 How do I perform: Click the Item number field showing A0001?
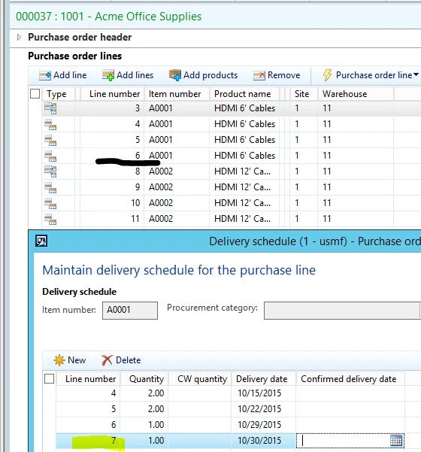pos(130,310)
